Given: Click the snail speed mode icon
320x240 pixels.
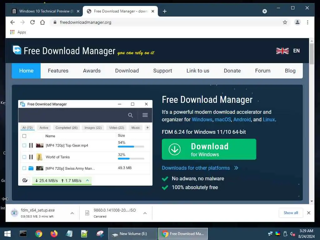Looking at the screenshot, I should [25, 180].
